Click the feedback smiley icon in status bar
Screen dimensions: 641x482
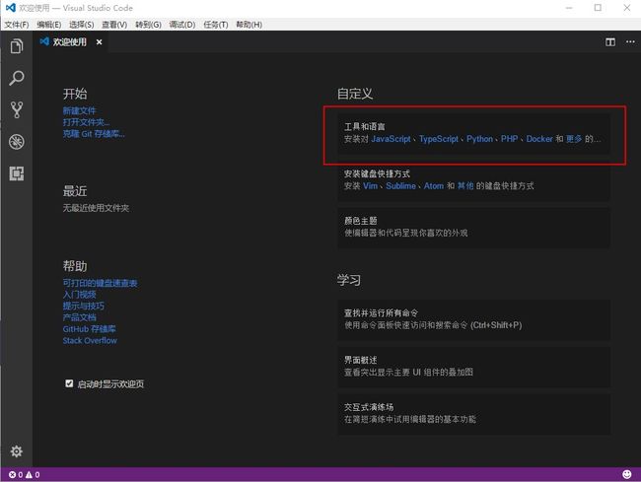pyautogui.click(x=626, y=474)
